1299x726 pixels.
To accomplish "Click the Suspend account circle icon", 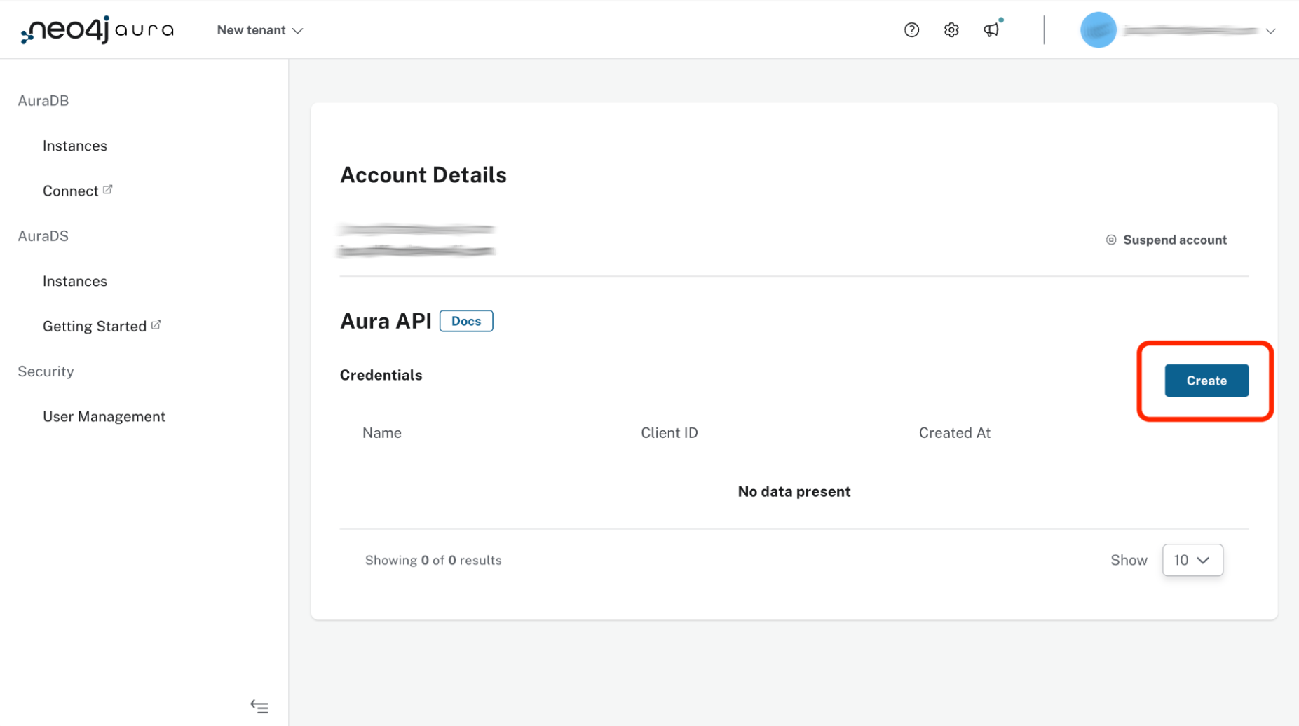I will [1111, 240].
